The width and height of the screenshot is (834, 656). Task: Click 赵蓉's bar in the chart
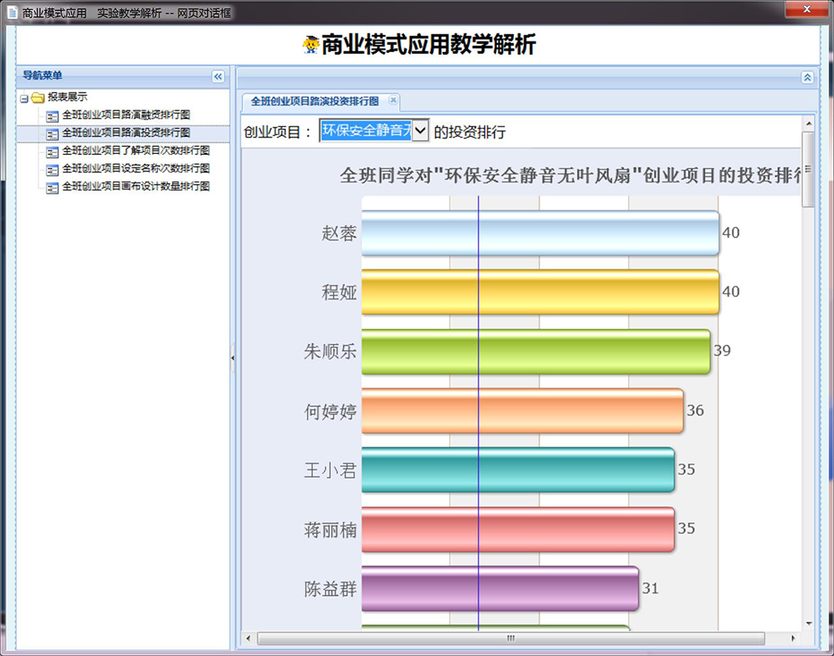pyautogui.click(x=540, y=233)
